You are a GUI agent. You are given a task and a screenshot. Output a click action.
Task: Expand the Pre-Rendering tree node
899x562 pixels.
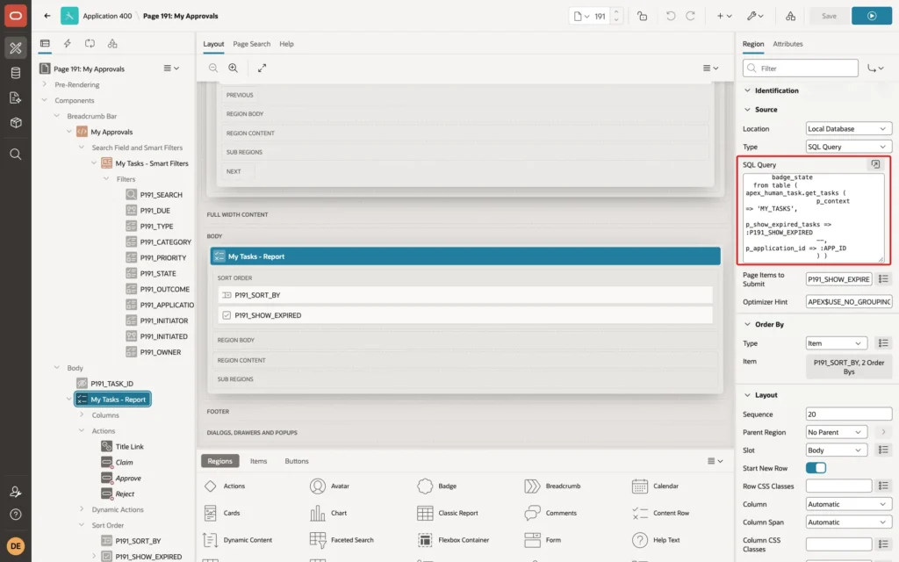pyautogui.click(x=45, y=84)
